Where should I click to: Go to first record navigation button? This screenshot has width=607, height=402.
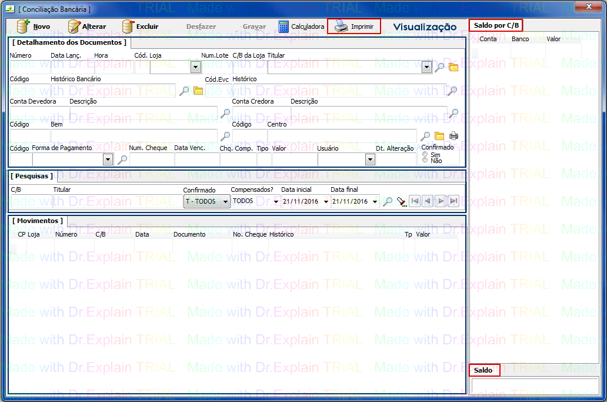[415, 201]
